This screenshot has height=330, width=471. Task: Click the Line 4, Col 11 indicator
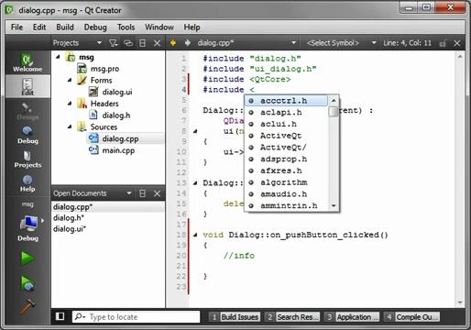[x=407, y=43]
